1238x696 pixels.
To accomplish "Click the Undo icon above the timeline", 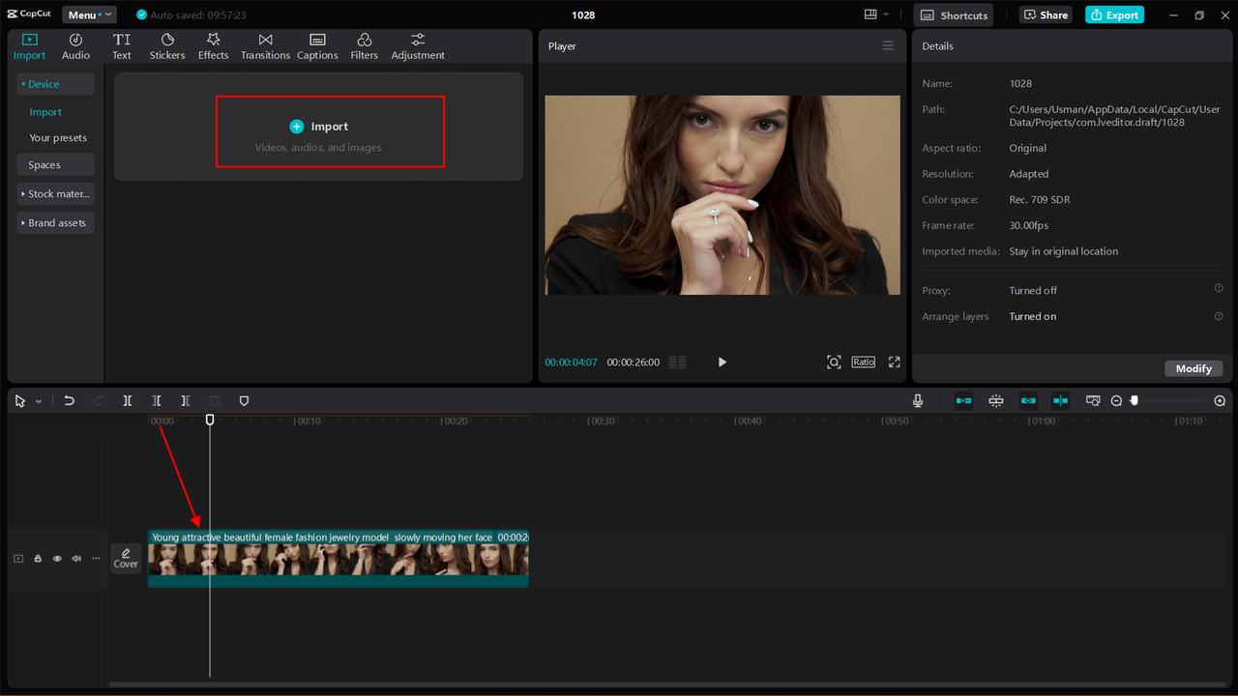I will pyautogui.click(x=69, y=400).
